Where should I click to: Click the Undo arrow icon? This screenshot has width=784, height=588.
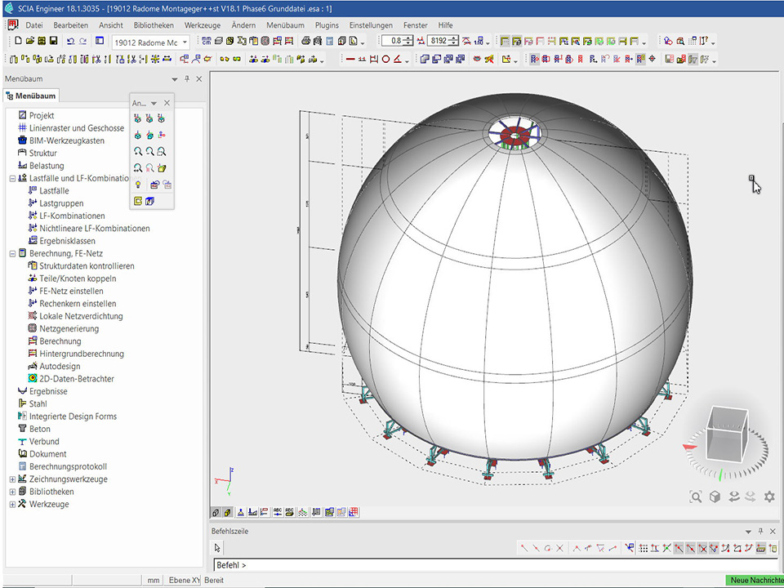70,42
